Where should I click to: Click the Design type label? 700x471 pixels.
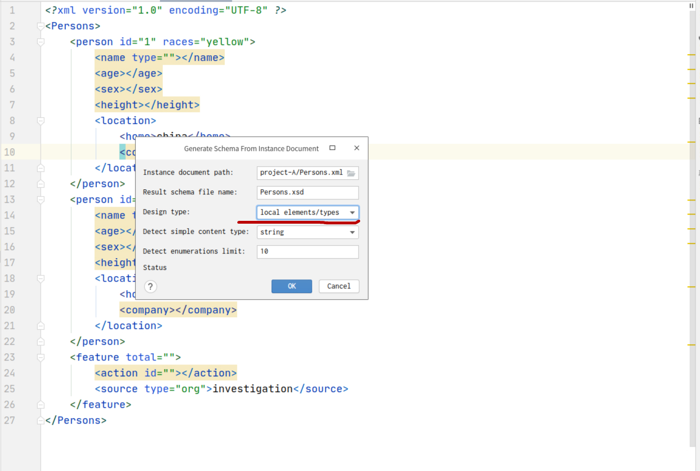point(167,212)
